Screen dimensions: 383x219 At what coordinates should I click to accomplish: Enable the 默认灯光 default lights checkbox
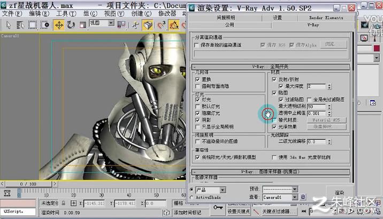(197, 107)
